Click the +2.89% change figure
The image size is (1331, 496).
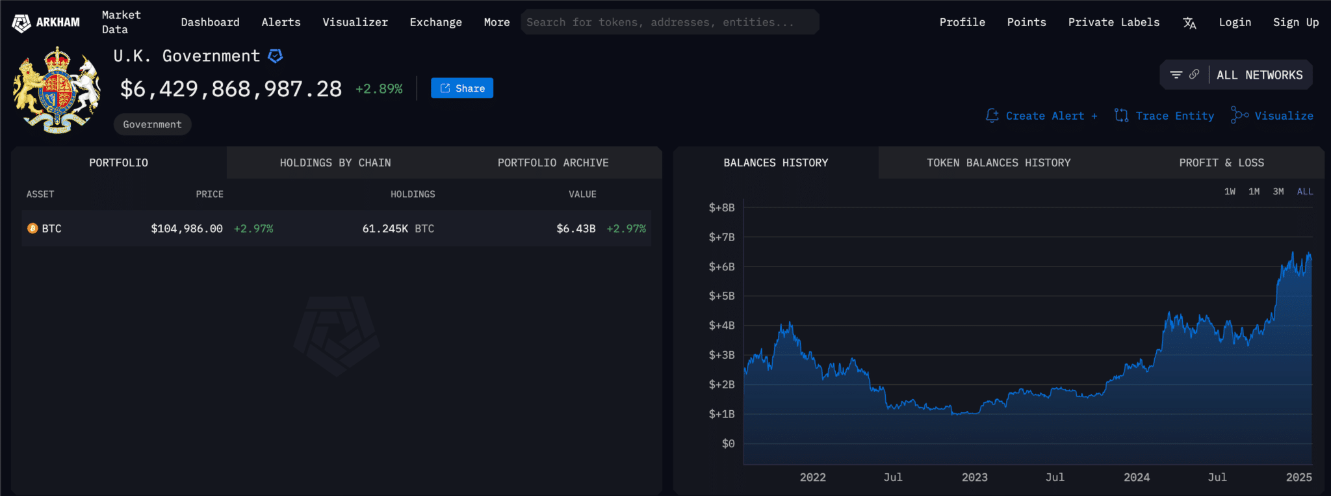[379, 88]
